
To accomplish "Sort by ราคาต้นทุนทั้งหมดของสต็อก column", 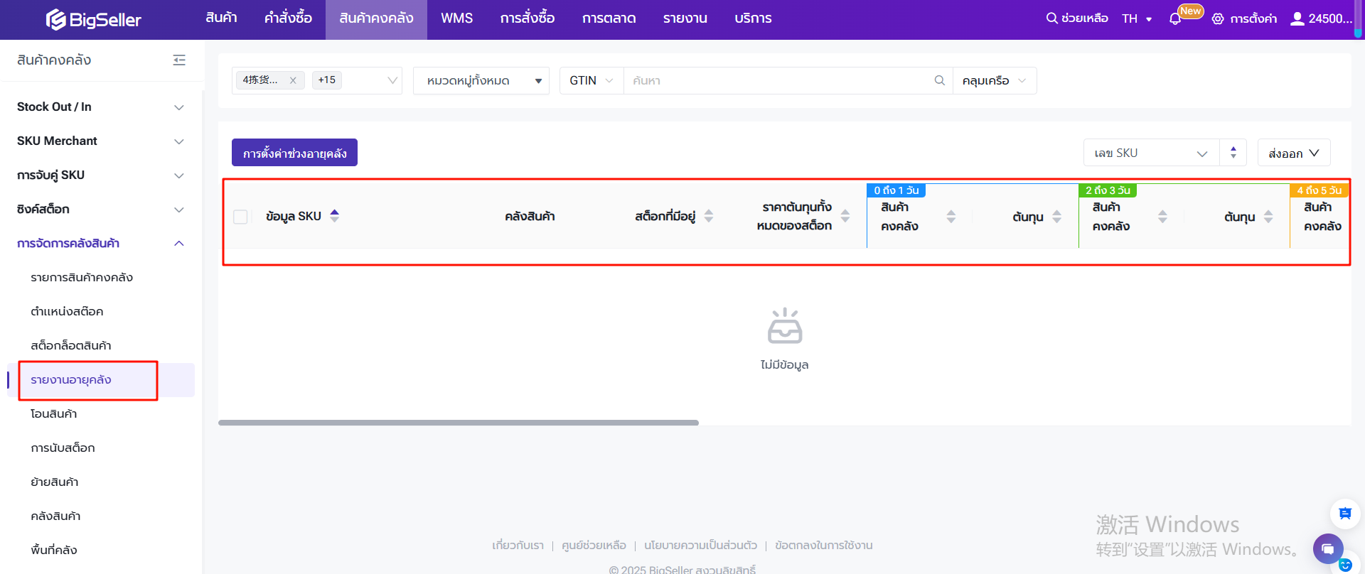I will tap(845, 216).
